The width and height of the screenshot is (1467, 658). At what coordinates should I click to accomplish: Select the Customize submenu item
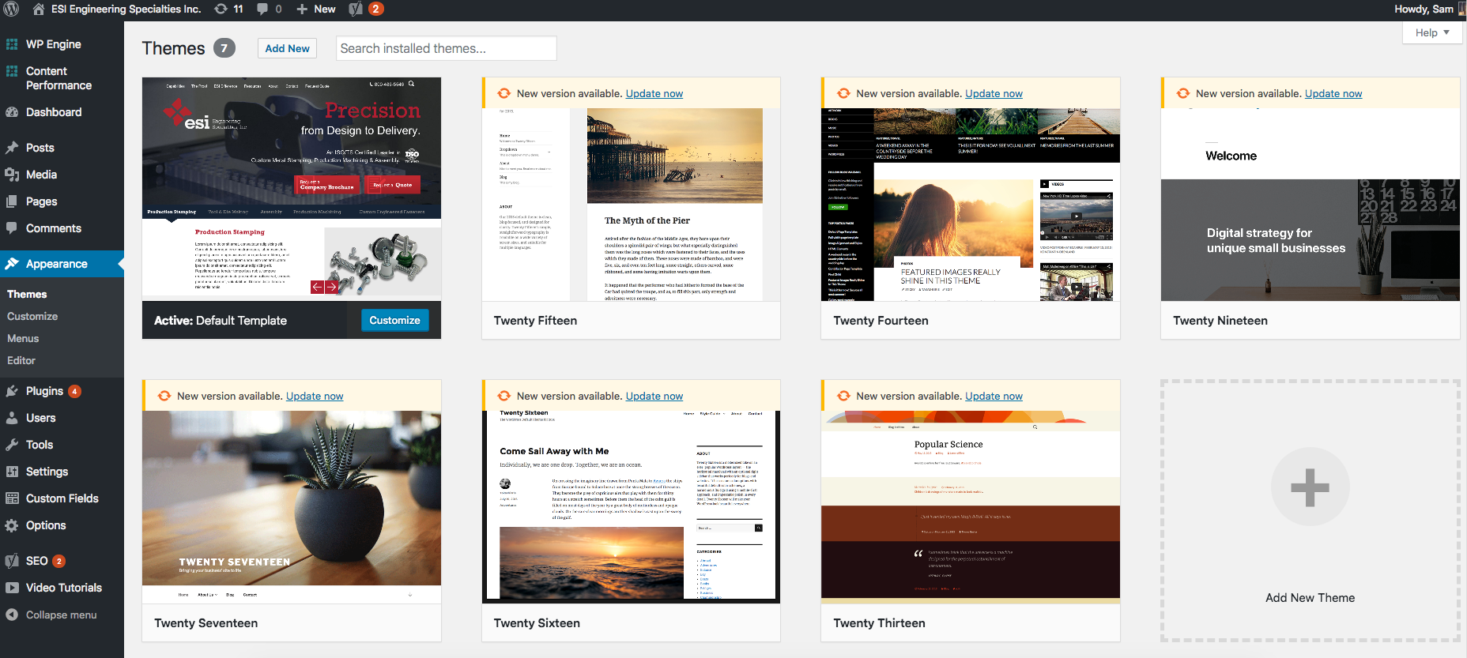point(32,316)
